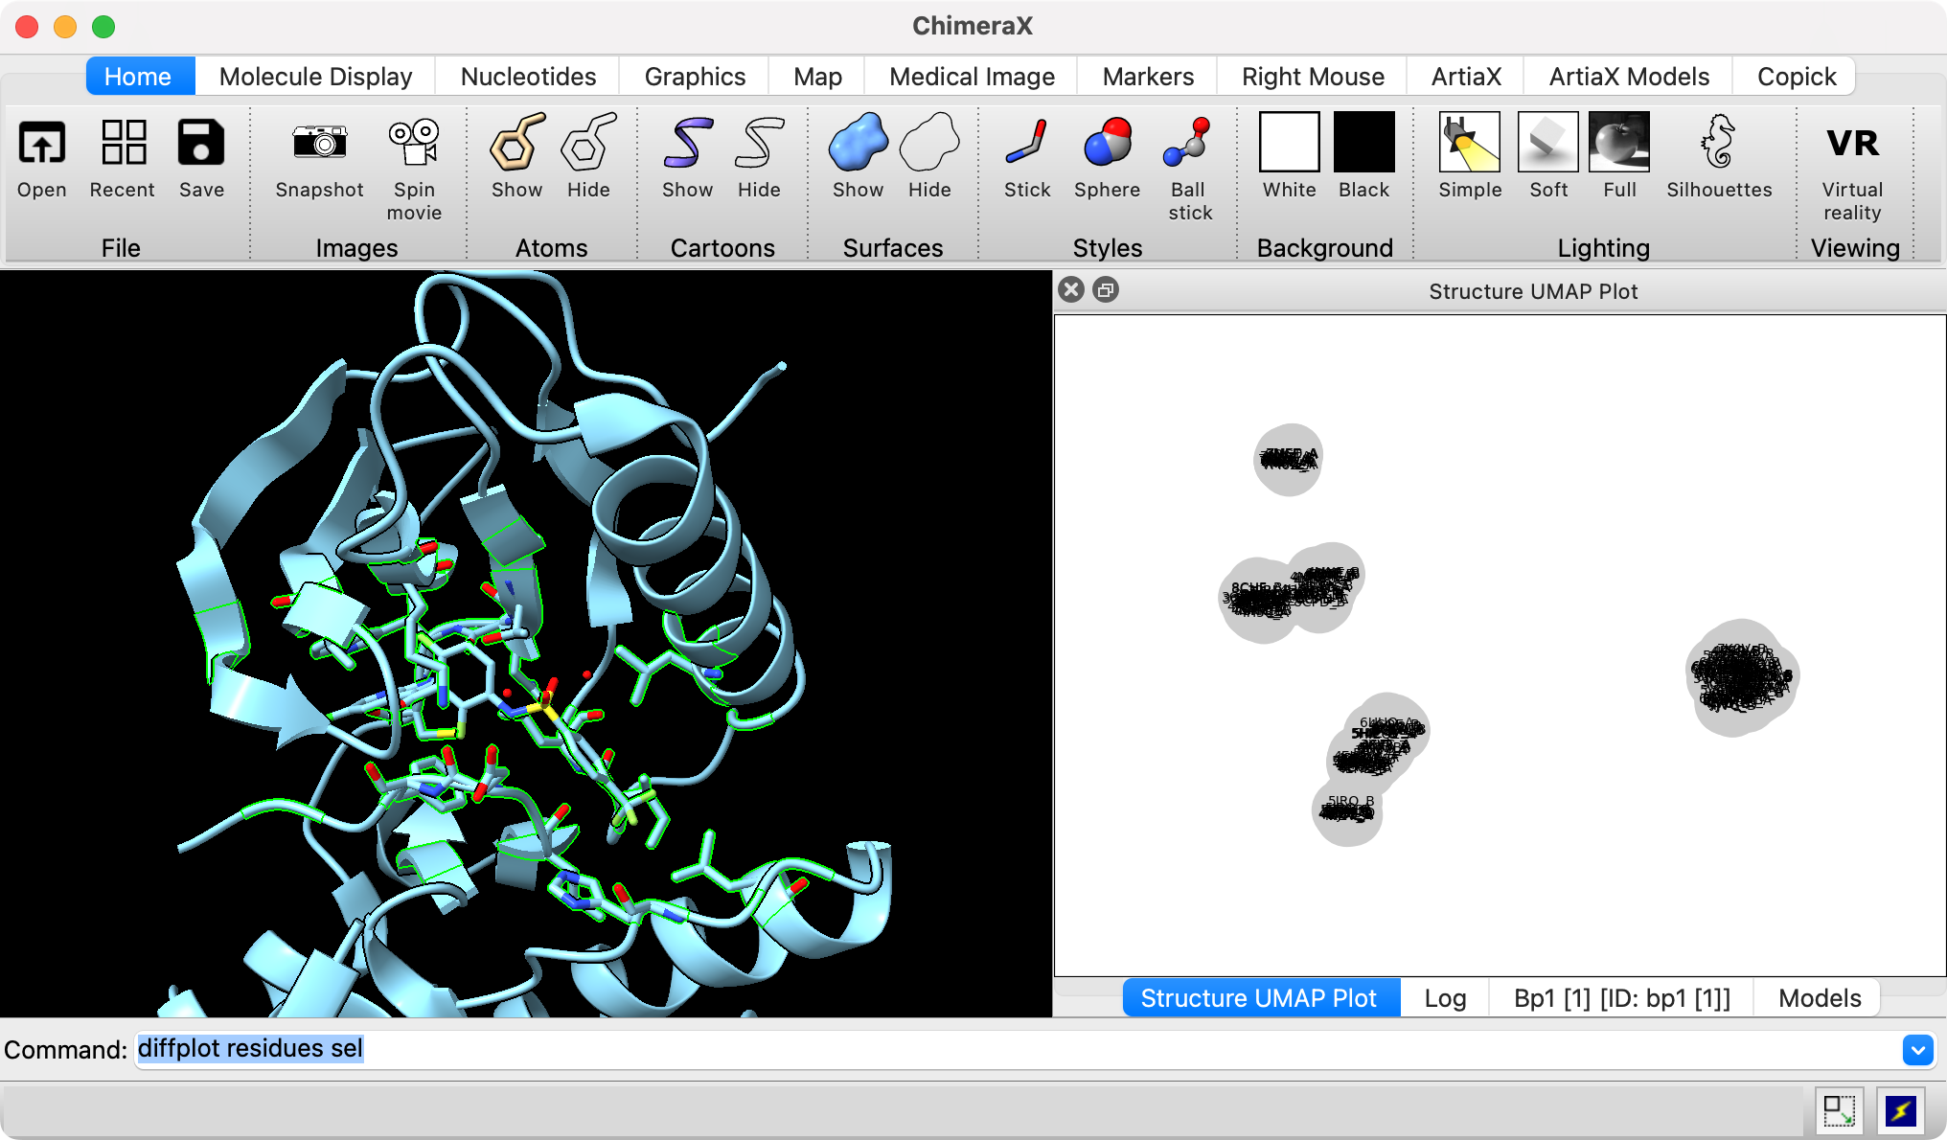
Task: Switch to the Log panel tab
Action: 1444,998
